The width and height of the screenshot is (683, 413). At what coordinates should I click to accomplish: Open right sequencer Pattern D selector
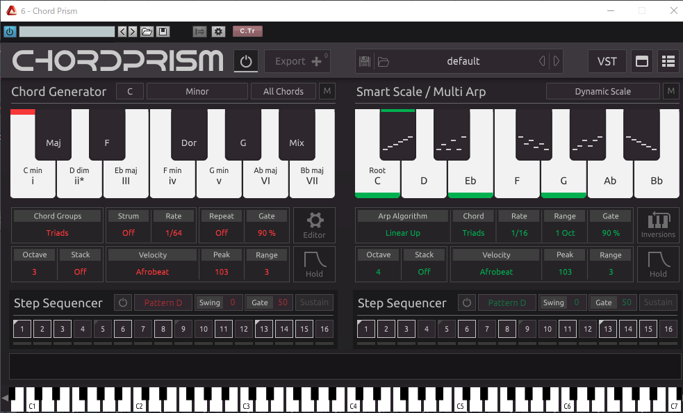[x=507, y=302]
